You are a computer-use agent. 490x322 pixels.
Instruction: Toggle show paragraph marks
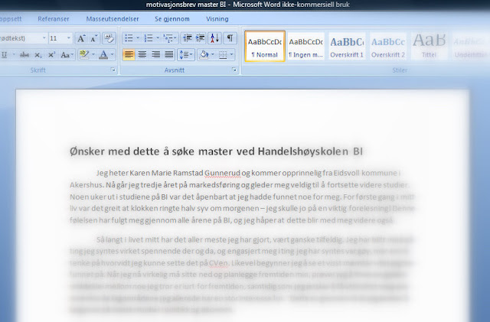tap(230, 38)
